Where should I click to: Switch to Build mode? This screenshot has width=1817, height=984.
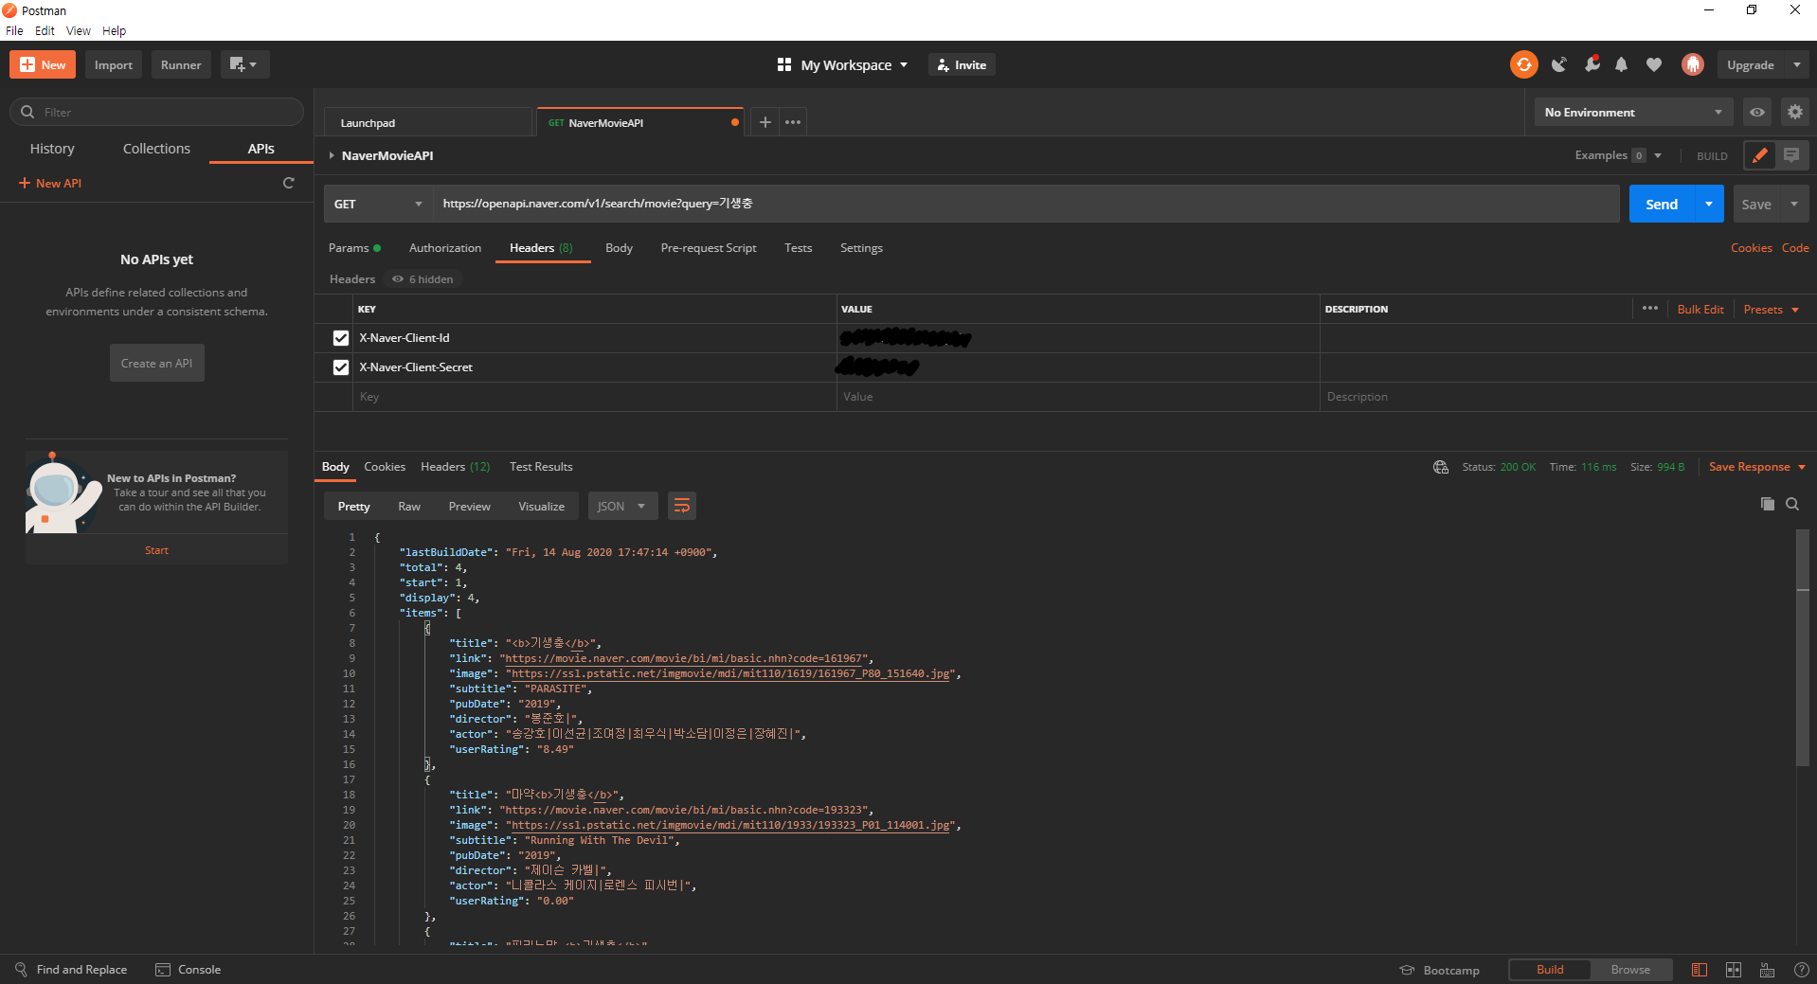click(x=1550, y=970)
